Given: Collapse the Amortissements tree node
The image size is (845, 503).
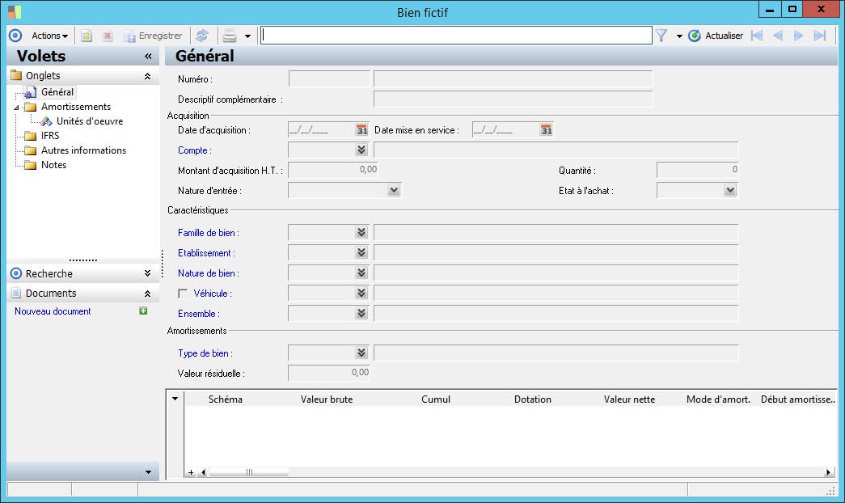Looking at the screenshot, I should click(x=16, y=108).
